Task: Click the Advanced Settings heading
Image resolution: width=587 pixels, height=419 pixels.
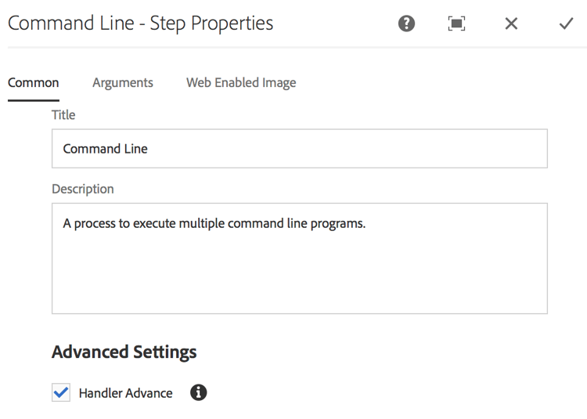Action: (x=124, y=352)
